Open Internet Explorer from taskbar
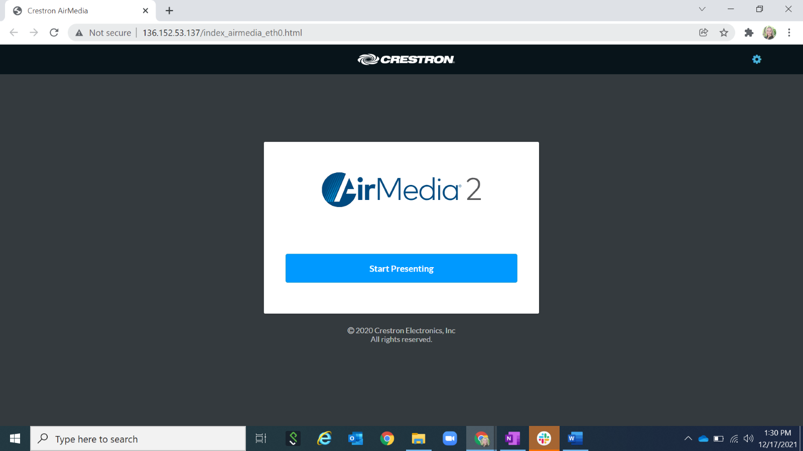Viewport: 803px width, 451px height. [324, 438]
